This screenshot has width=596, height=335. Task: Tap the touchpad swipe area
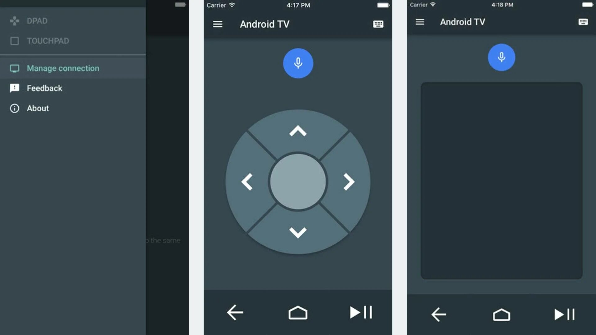point(501,181)
